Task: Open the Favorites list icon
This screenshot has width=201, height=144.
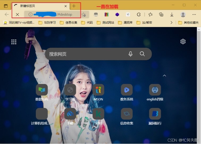Action: [150, 15]
